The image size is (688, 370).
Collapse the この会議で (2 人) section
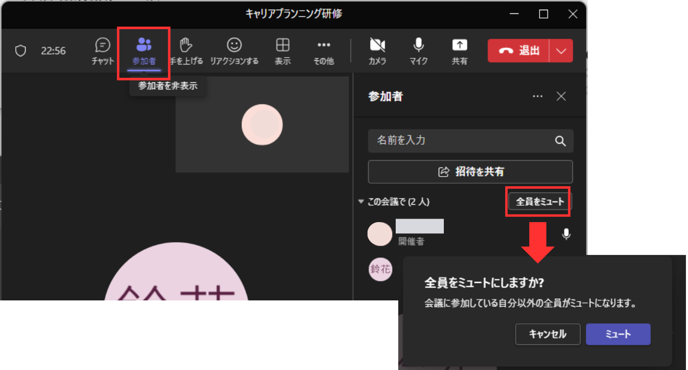pyautogui.click(x=361, y=202)
